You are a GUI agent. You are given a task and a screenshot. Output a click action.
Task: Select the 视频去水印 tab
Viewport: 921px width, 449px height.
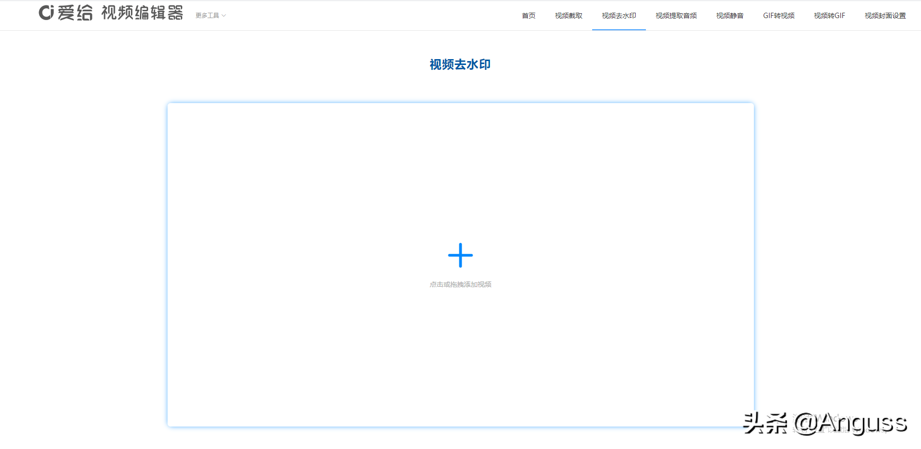pyautogui.click(x=619, y=16)
